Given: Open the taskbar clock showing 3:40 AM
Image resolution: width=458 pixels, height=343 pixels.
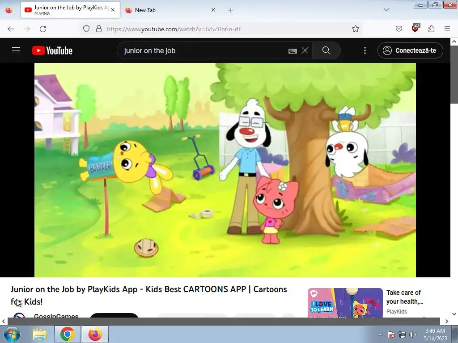Looking at the screenshot, I should tap(436, 335).
